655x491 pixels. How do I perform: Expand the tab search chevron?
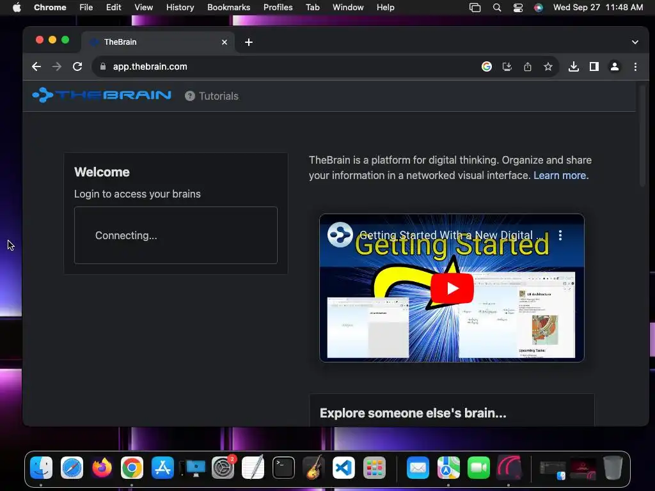pos(635,42)
